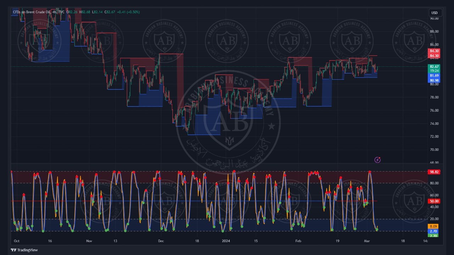Image resolution: width=454 pixels, height=255 pixels.
Task: Click the 70.00 level on price scale
Action: point(434,150)
